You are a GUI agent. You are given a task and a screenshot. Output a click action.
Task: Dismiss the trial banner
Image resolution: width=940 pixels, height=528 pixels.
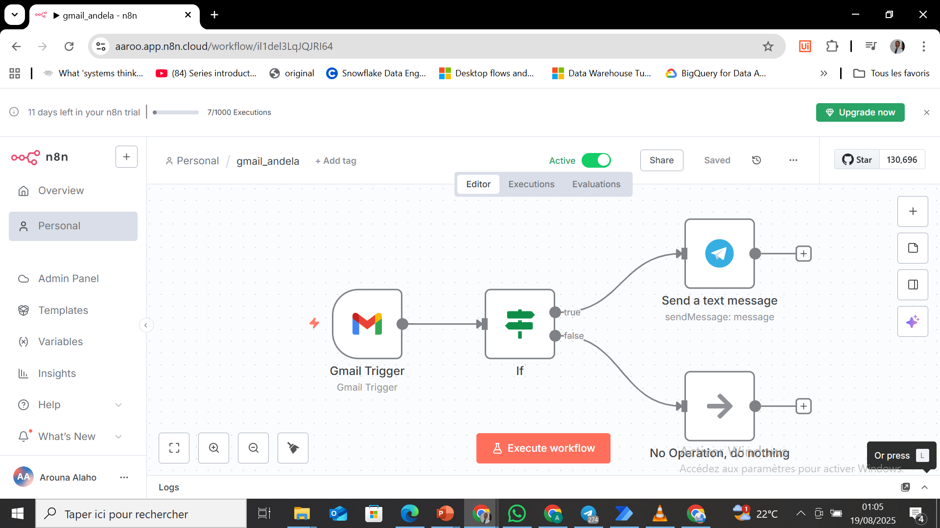tap(926, 112)
